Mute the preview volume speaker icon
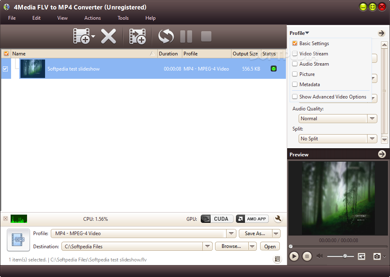This screenshot has width=390, height=277. (x=320, y=256)
